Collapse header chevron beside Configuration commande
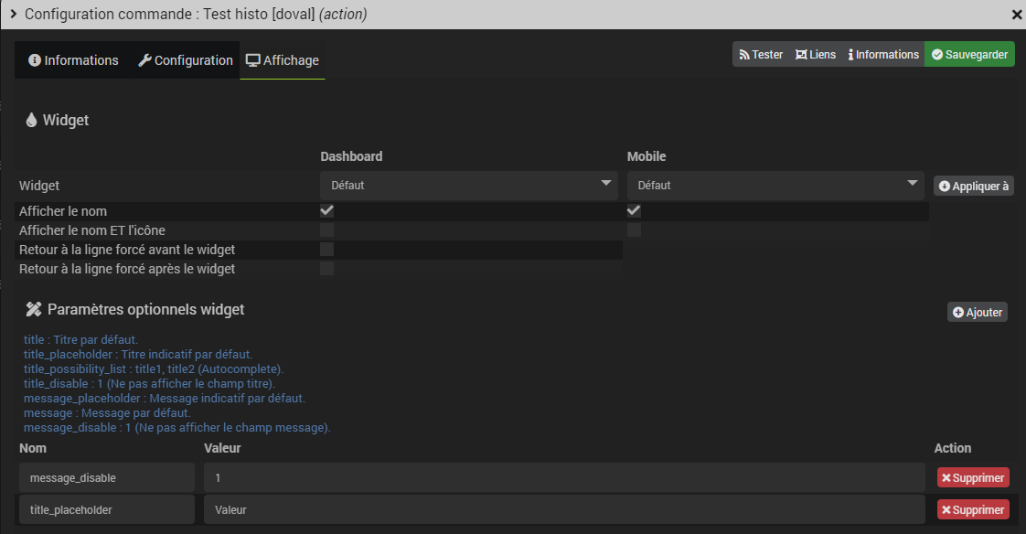Image resolution: width=1026 pixels, height=534 pixels. pos(13,14)
